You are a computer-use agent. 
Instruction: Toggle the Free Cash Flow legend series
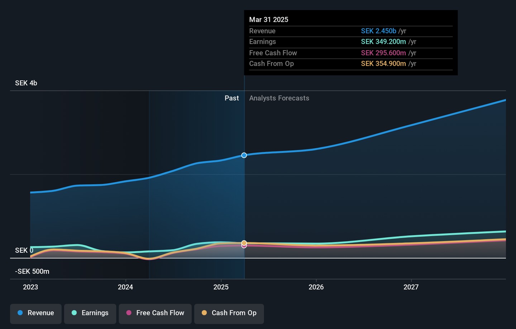click(155, 314)
